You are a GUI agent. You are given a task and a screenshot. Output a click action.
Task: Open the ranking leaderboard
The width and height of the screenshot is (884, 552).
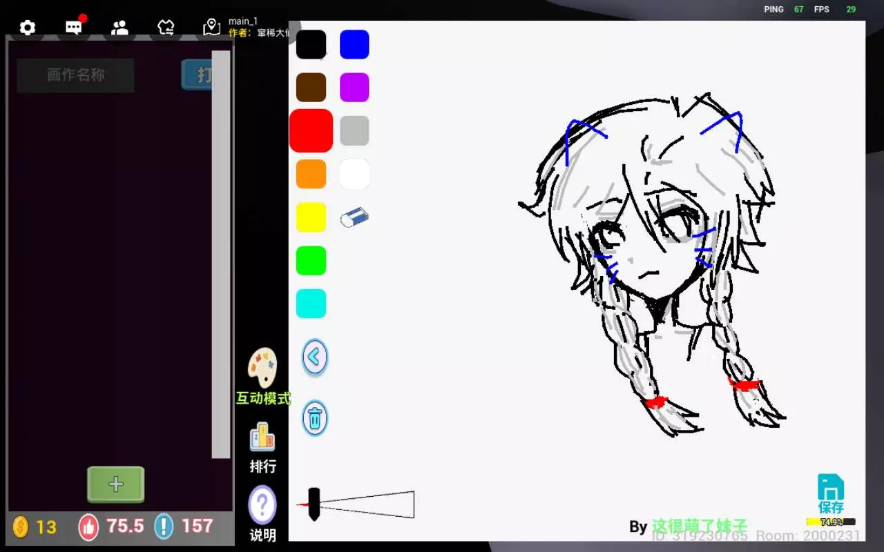click(x=262, y=447)
